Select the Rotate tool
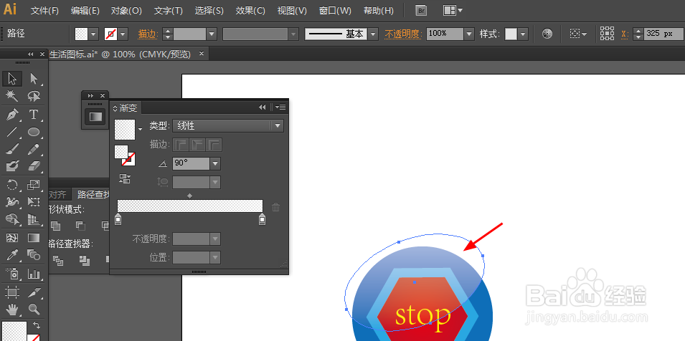 tap(12, 185)
